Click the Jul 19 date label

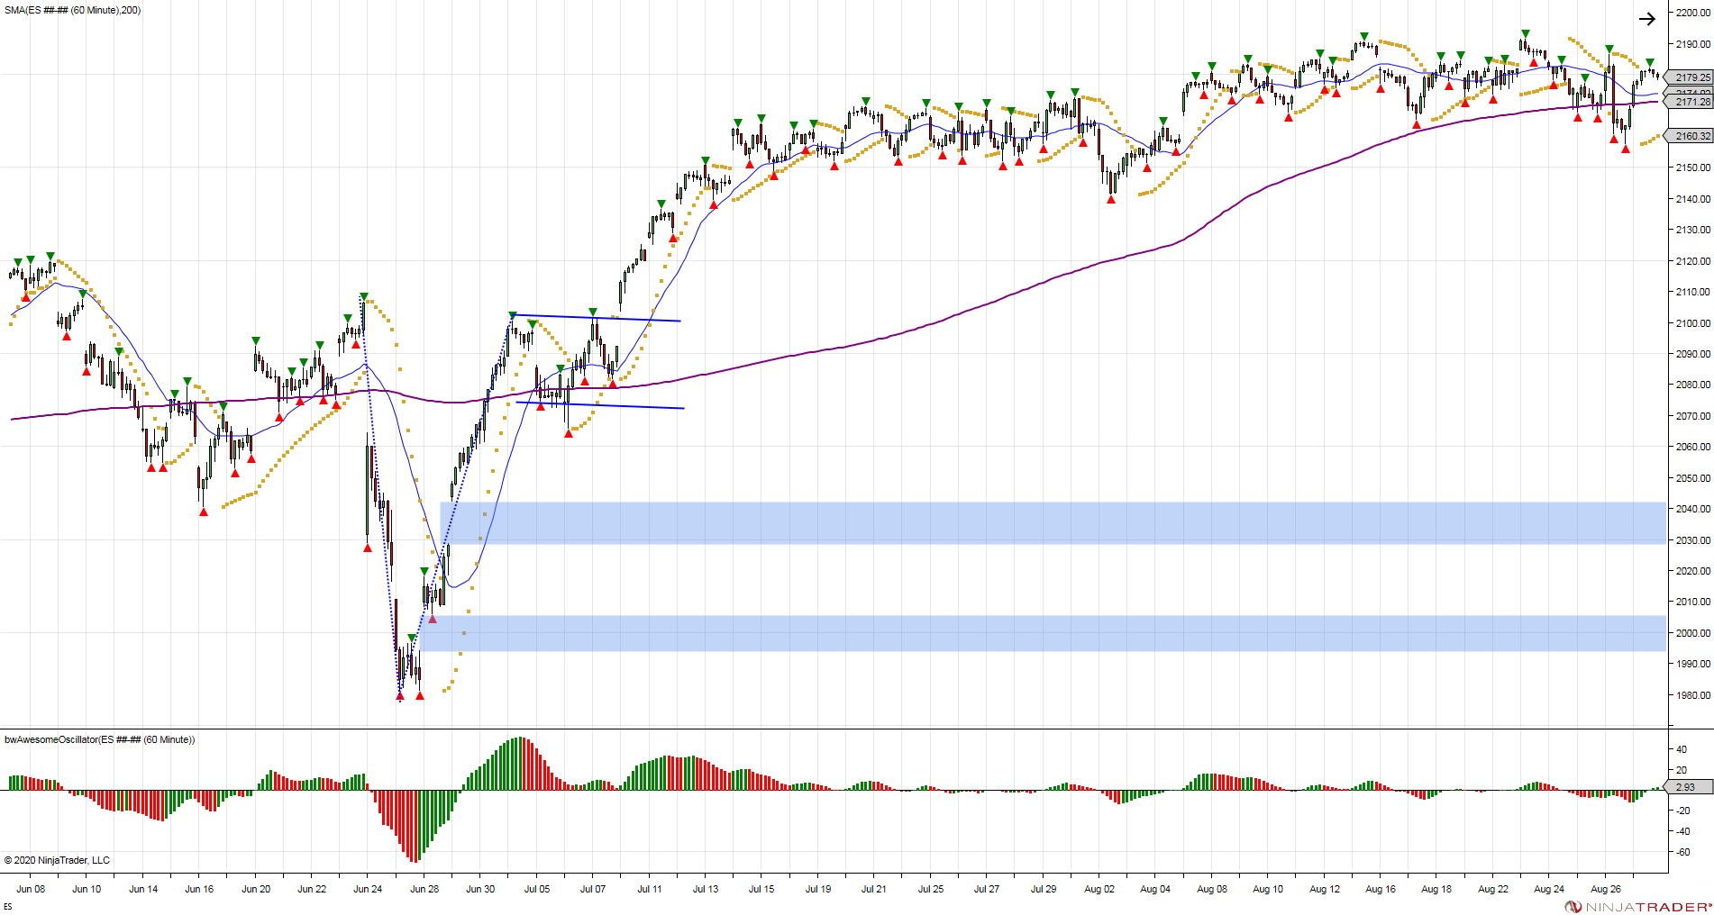[818, 889]
